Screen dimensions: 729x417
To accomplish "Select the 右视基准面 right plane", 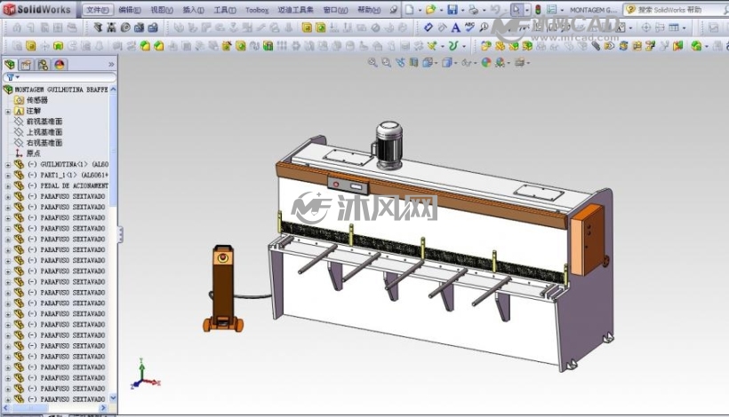I will 44,143.
